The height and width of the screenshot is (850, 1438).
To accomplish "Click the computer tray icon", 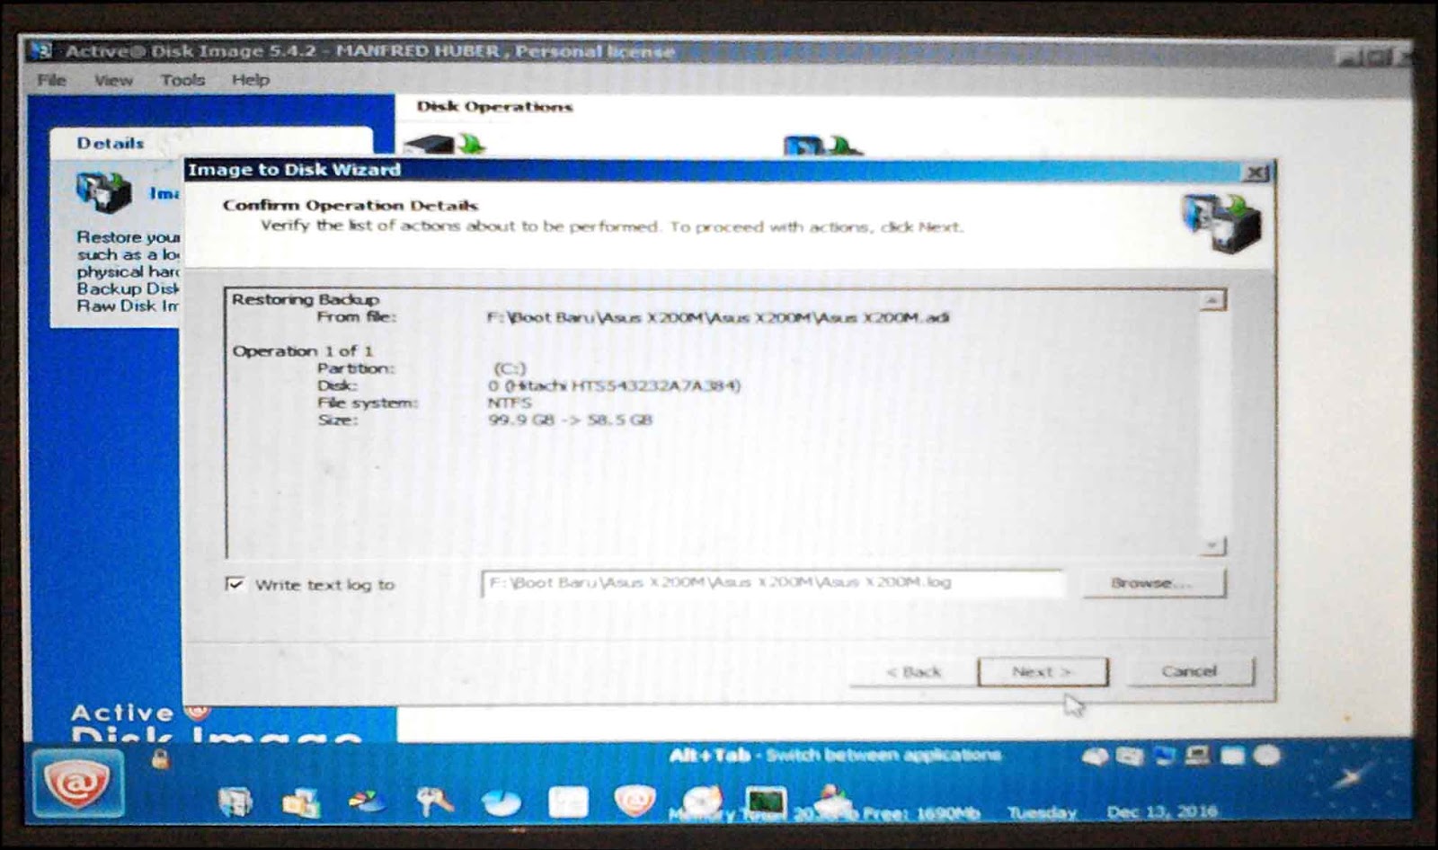I will pyautogui.click(x=1197, y=756).
